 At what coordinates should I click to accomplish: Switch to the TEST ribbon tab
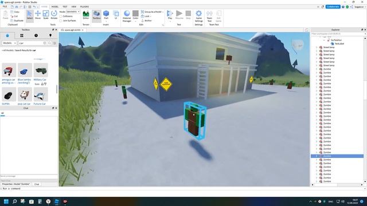(x=65, y=6)
